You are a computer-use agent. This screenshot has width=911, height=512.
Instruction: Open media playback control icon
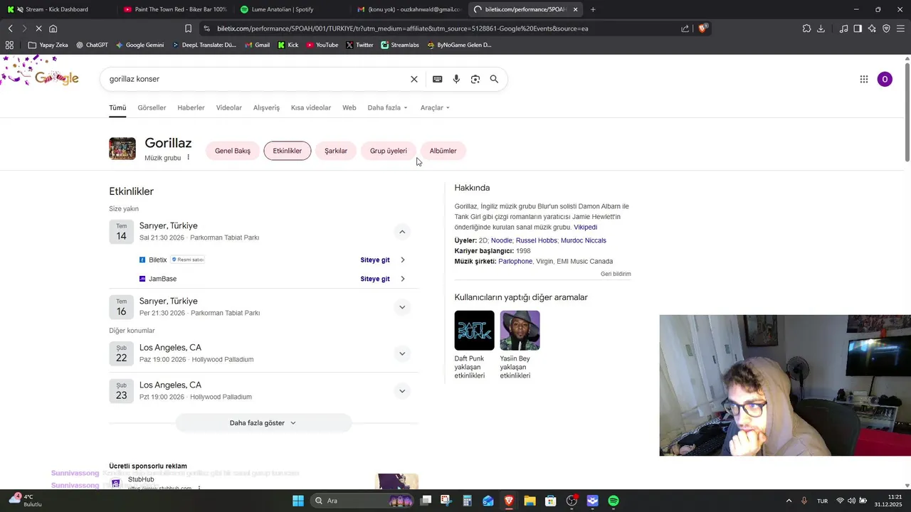pyautogui.click(x=843, y=28)
